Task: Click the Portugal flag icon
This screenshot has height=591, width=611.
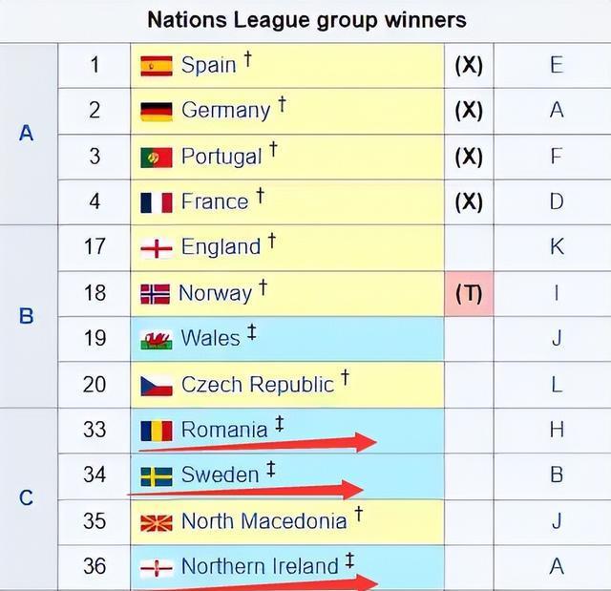Action: [156, 157]
